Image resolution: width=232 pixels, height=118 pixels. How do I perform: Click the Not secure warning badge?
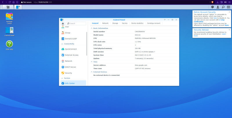pyautogui.click(x=26, y=2)
